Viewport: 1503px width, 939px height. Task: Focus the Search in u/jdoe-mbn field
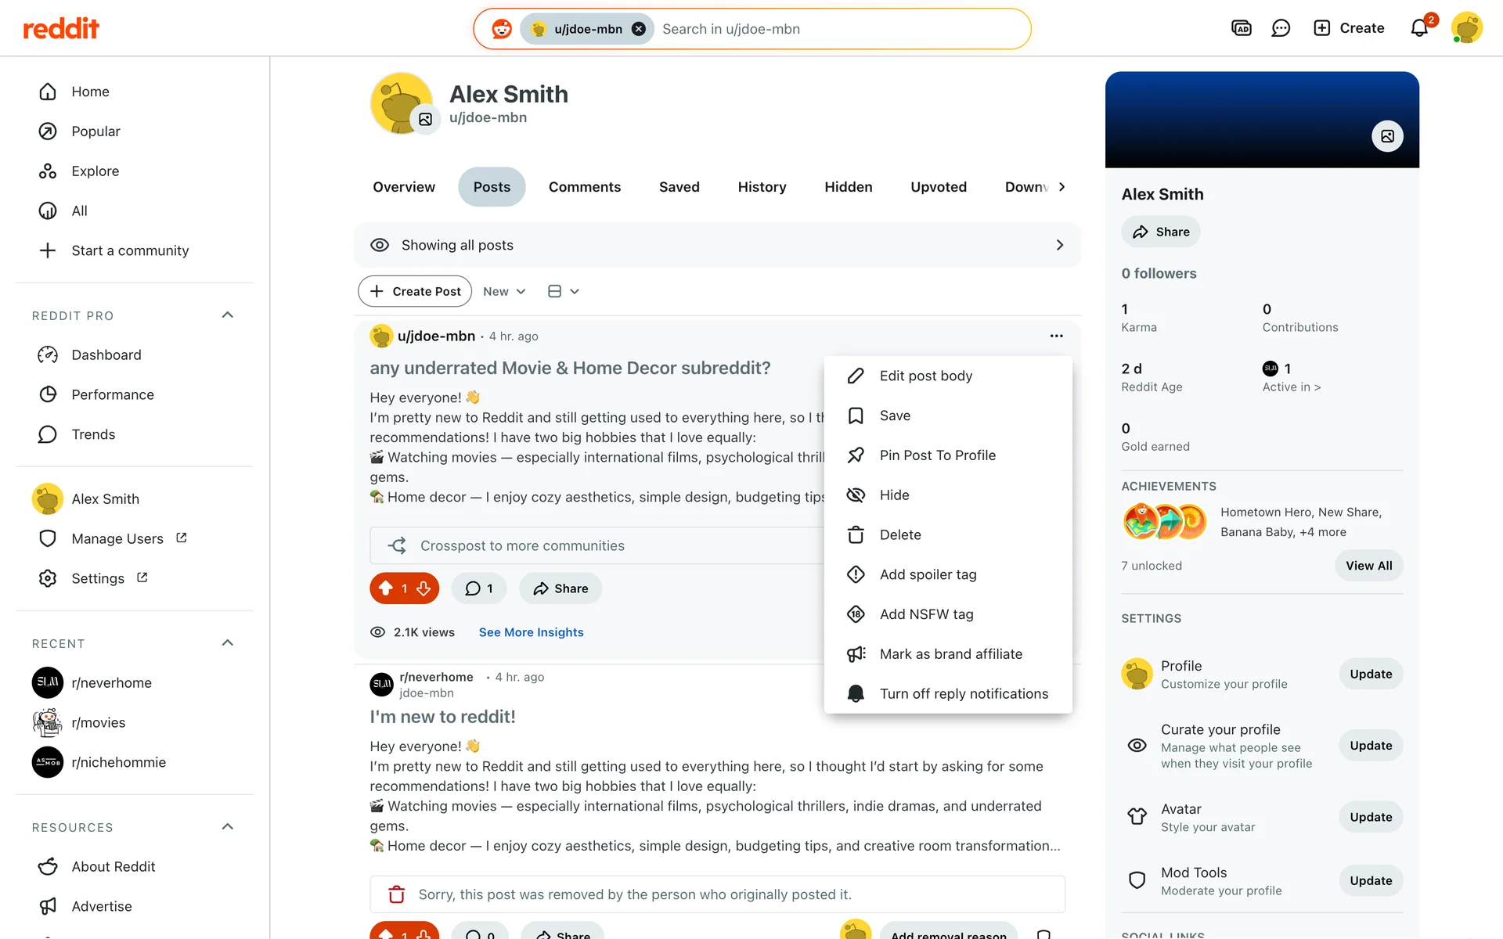838,29
